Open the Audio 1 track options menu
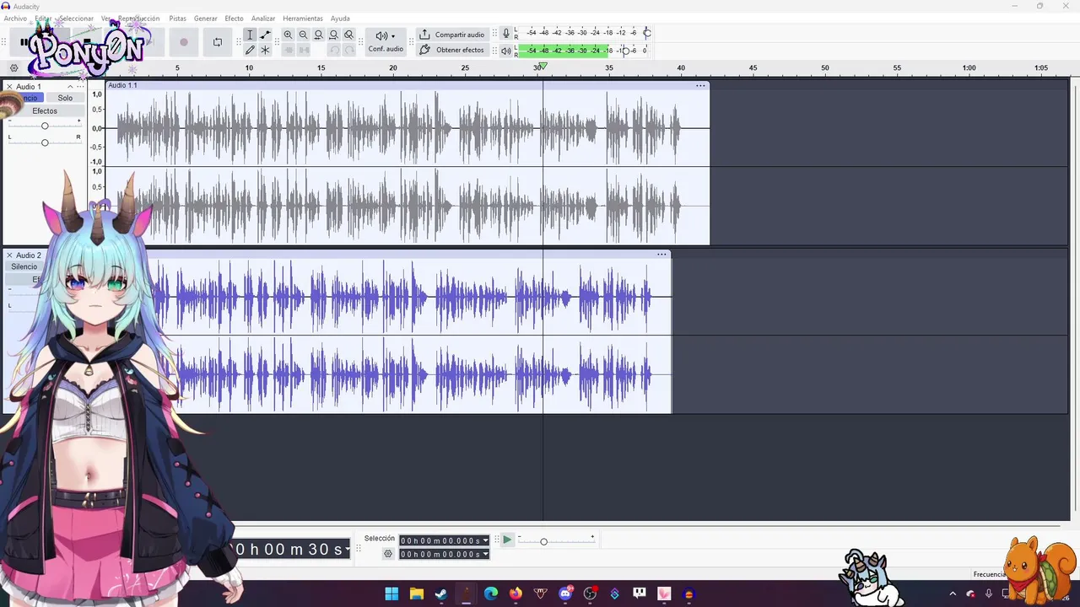 (80, 87)
